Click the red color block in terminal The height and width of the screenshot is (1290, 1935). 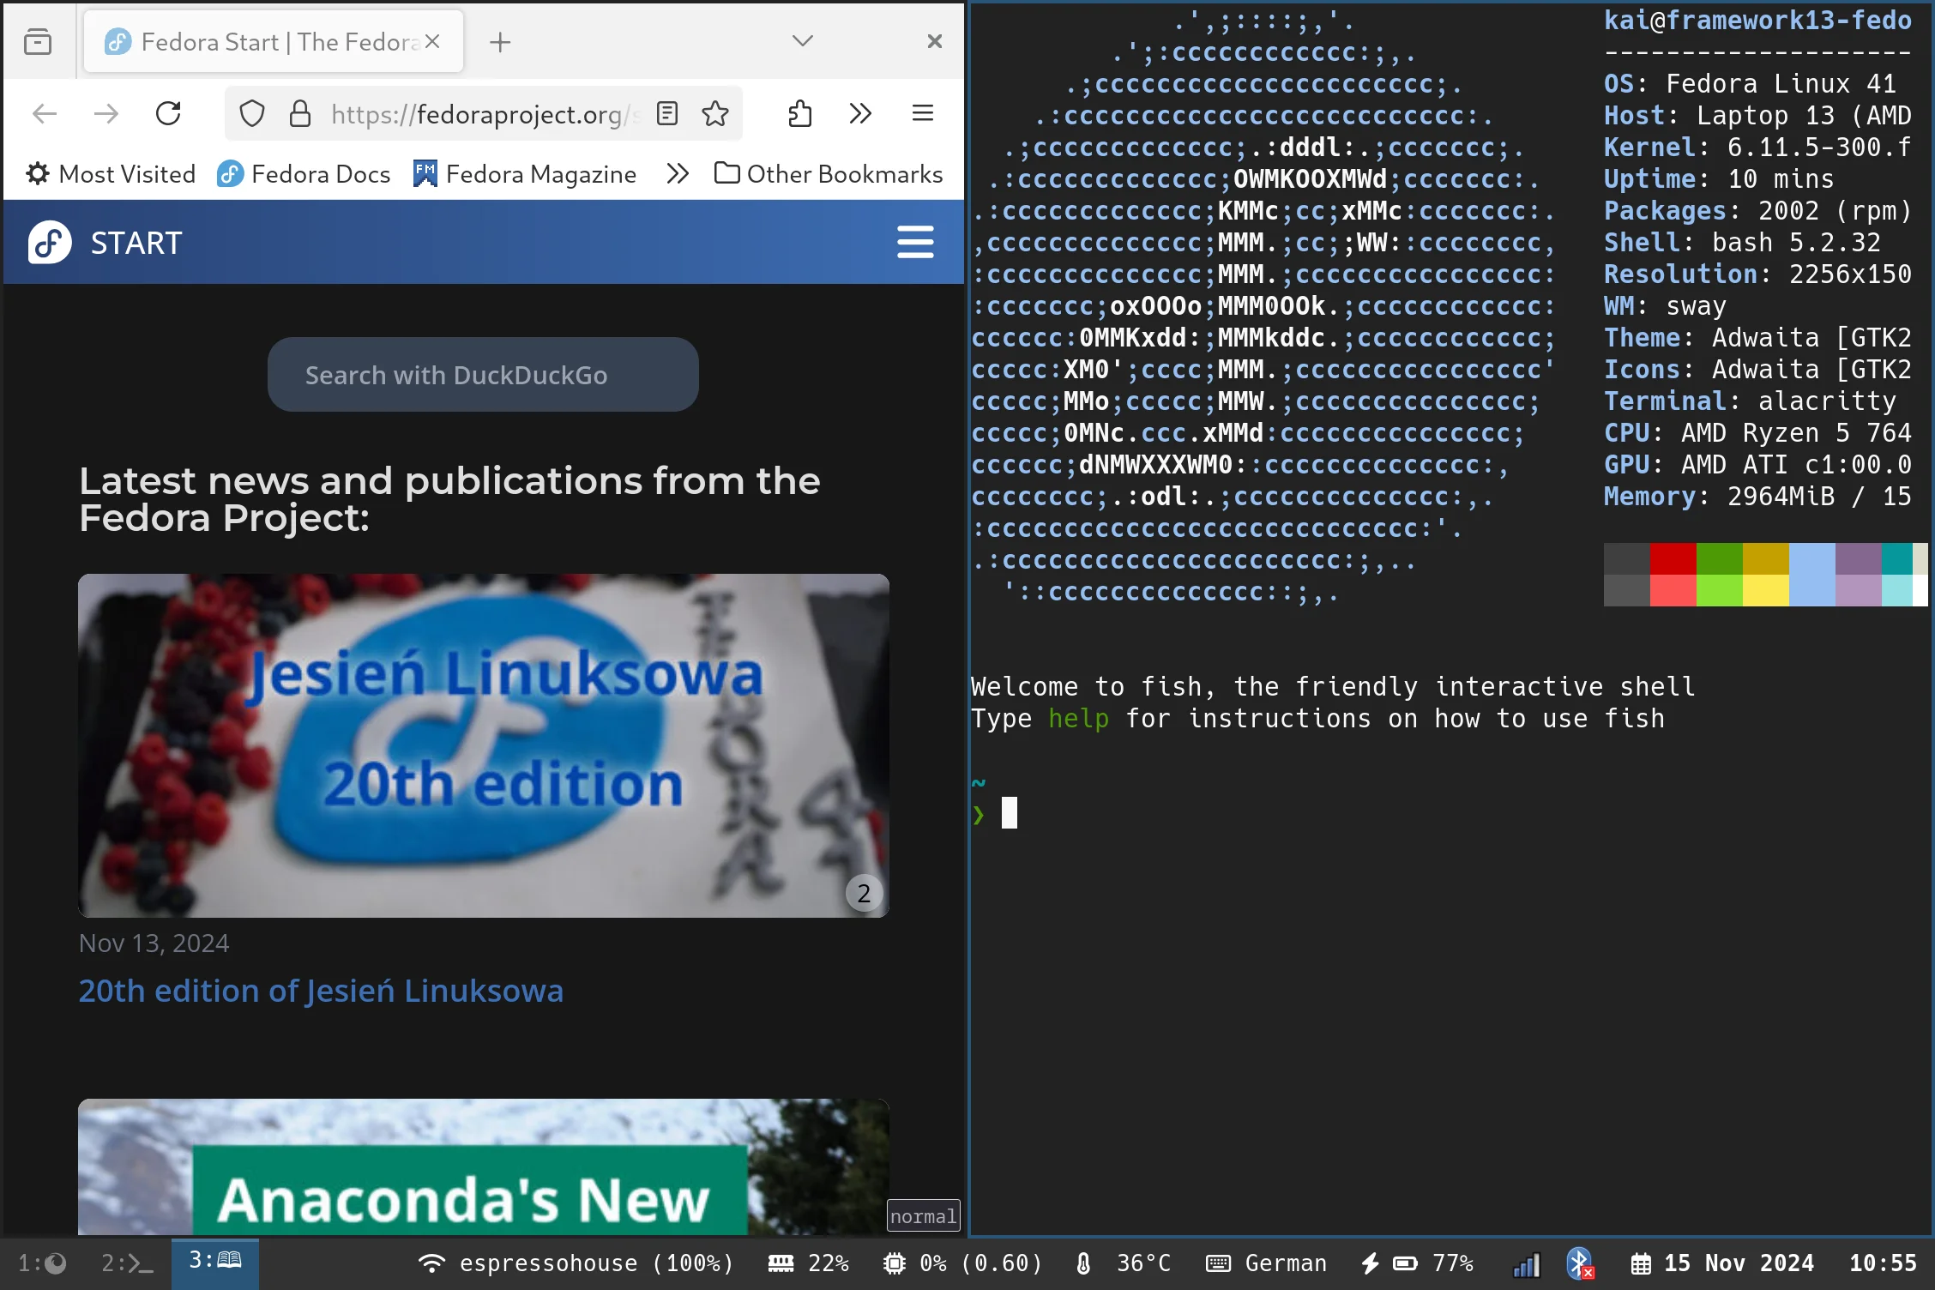[1673, 558]
